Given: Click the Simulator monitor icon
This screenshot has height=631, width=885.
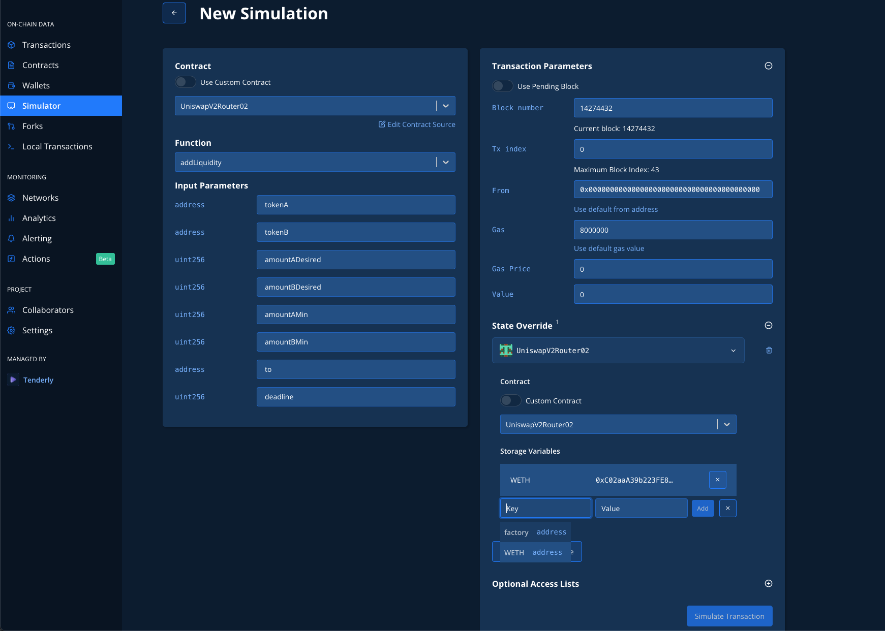Looking at the screenshot, I should (11, 106).
